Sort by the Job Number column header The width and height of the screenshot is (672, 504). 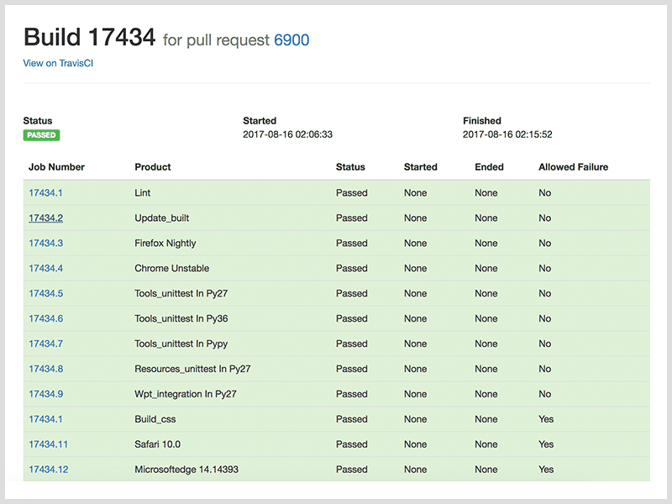coord(56,167)
